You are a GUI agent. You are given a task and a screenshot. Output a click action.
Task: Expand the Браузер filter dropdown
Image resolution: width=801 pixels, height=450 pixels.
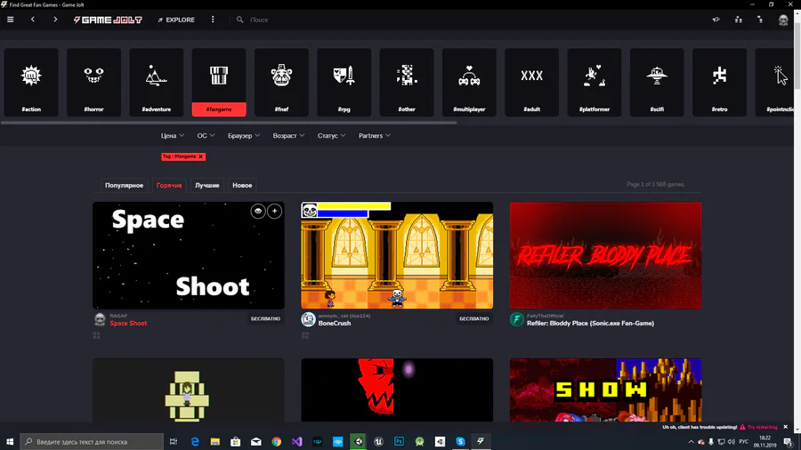click(244, 135)
